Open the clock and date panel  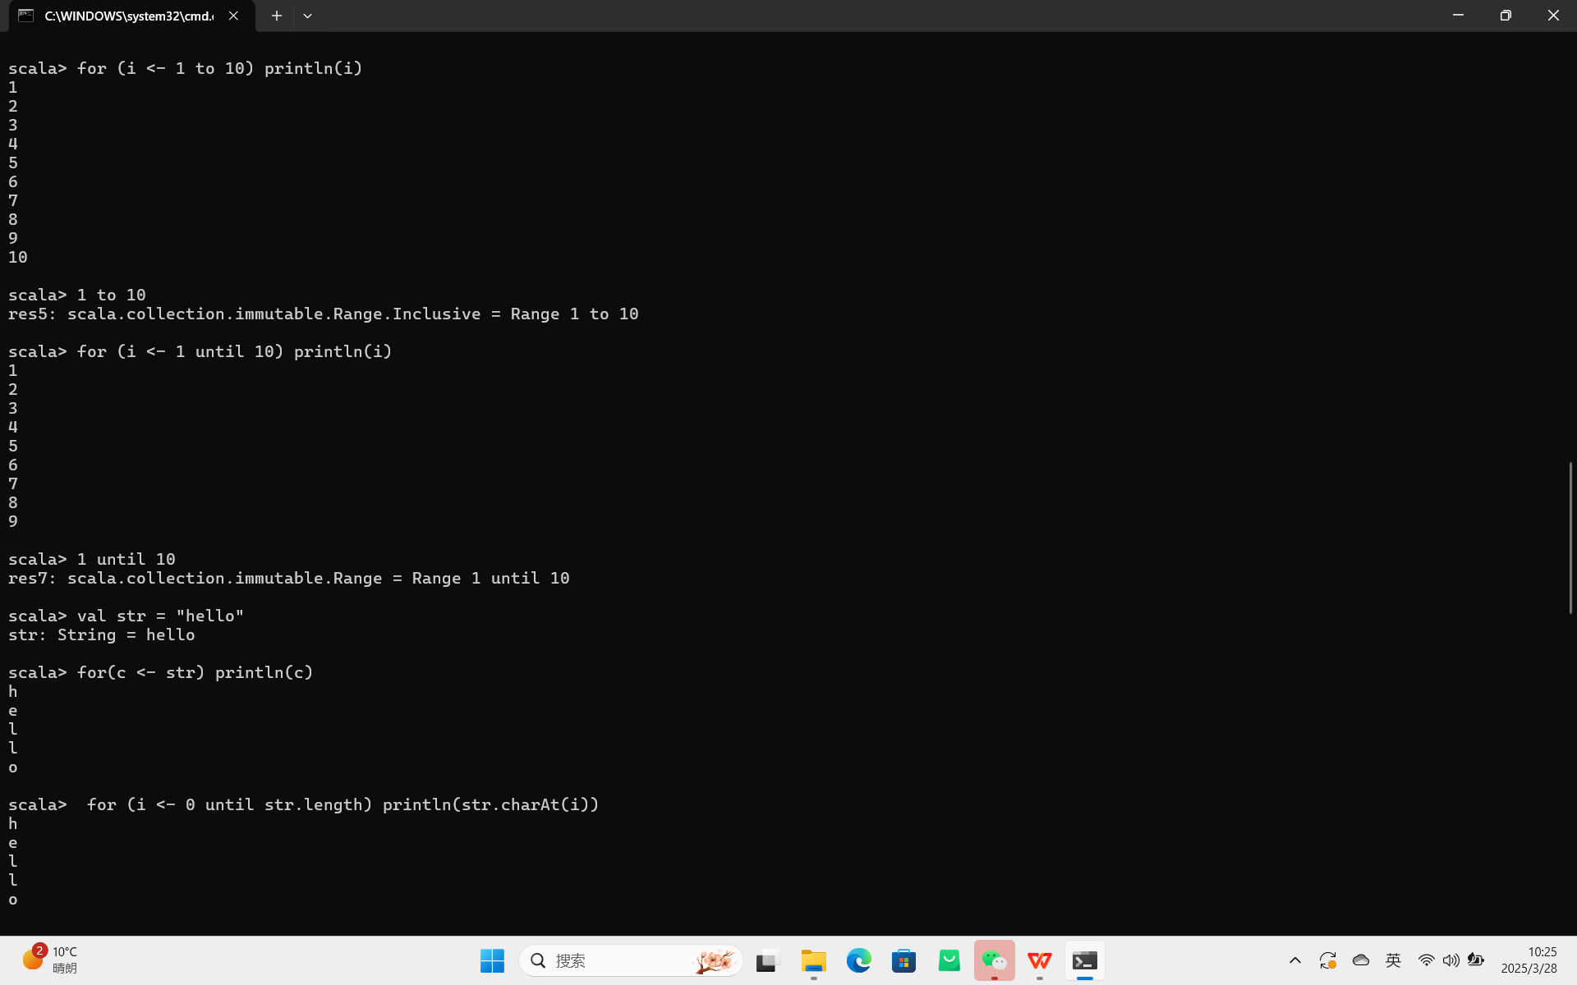[x=1529, y=960]
